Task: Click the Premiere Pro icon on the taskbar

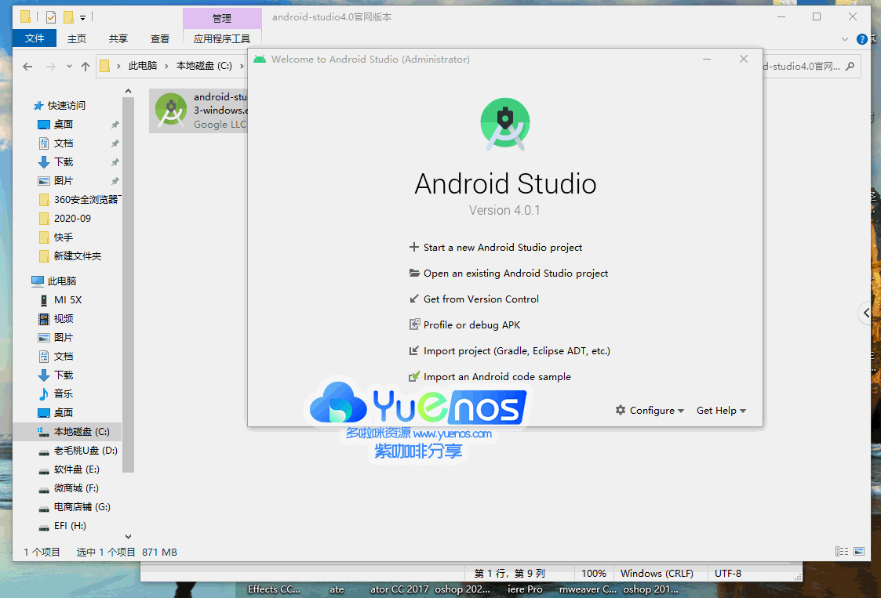Action: click(x=524, y=589)
